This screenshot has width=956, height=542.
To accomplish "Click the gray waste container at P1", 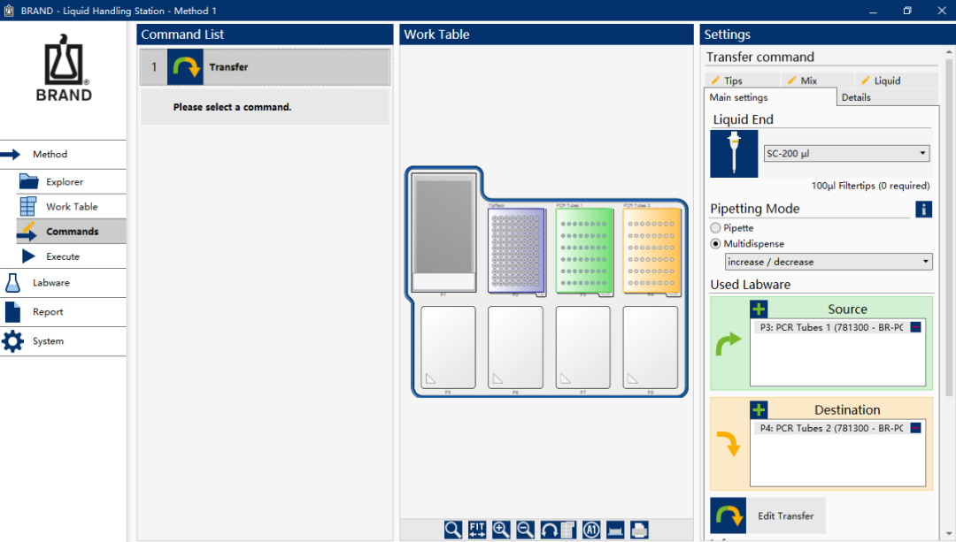I will tap(443, 232).
